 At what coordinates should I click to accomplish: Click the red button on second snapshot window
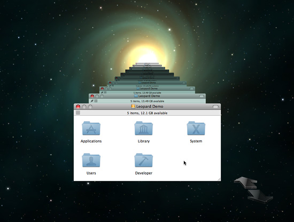[92, 96]
